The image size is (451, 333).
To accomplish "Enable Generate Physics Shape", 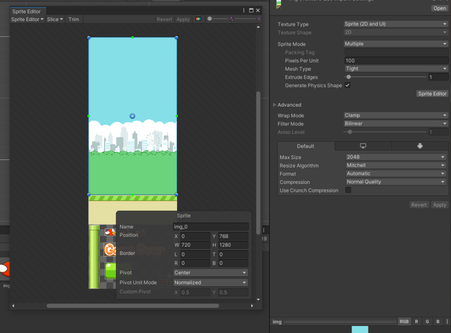I will [347, 85].
